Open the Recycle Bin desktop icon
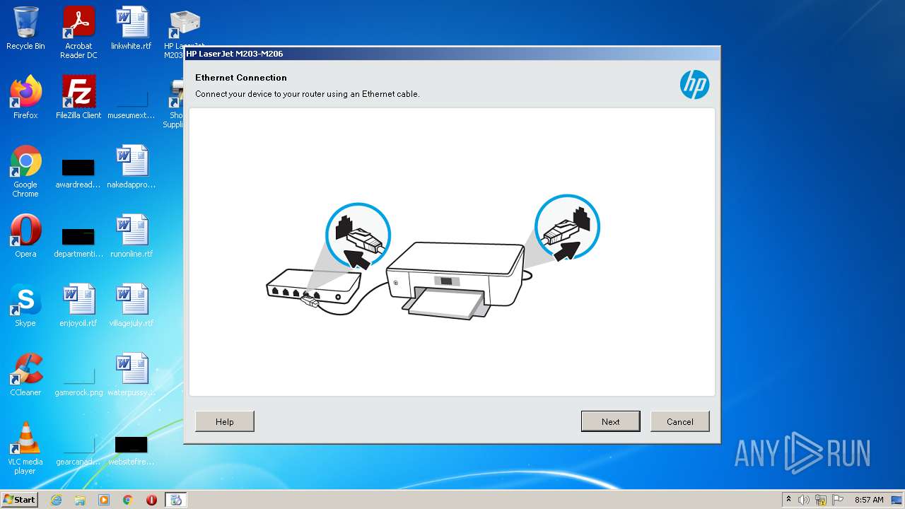The height and width of the screenshot is (509, 905). 25,29
